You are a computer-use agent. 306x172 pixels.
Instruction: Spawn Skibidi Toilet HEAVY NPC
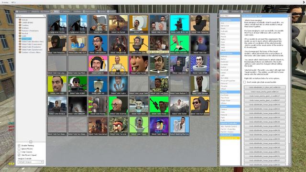[77, 86]
